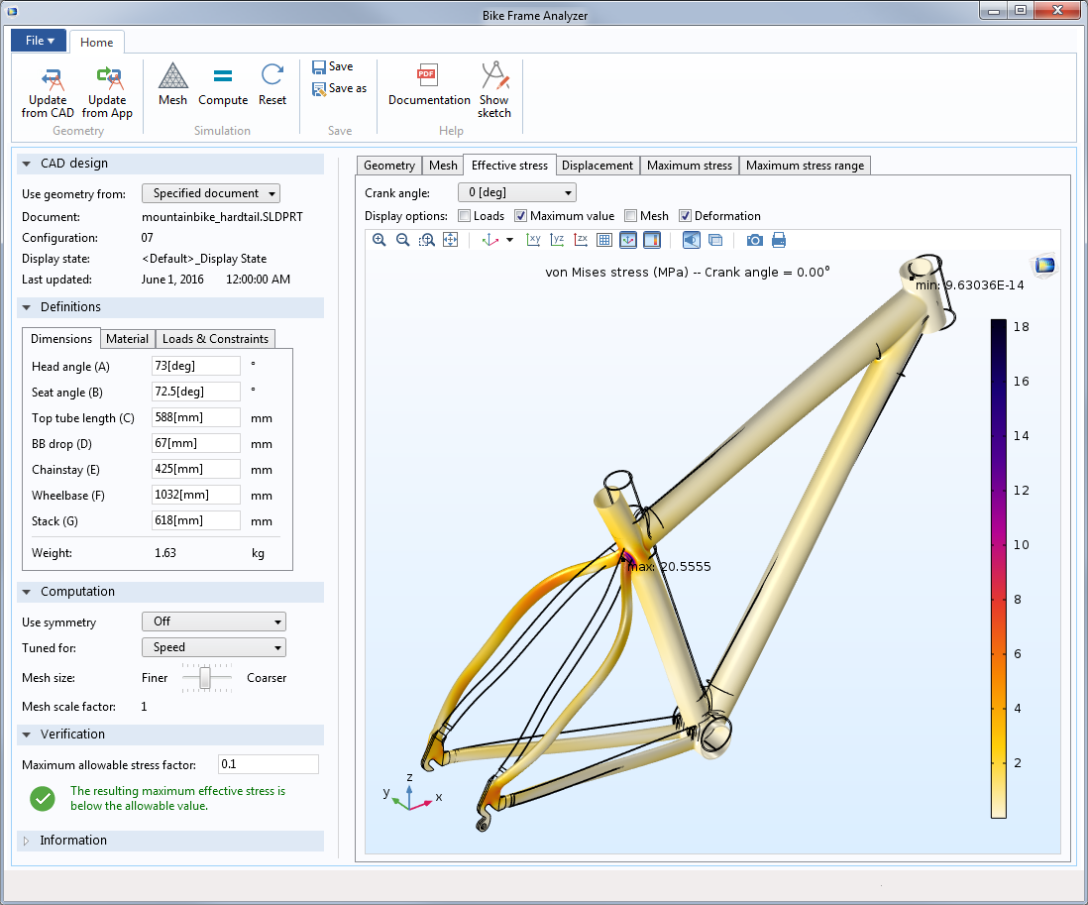Open the PDF Documentation icon
The image size is (1088, 905).
[426, 75]
